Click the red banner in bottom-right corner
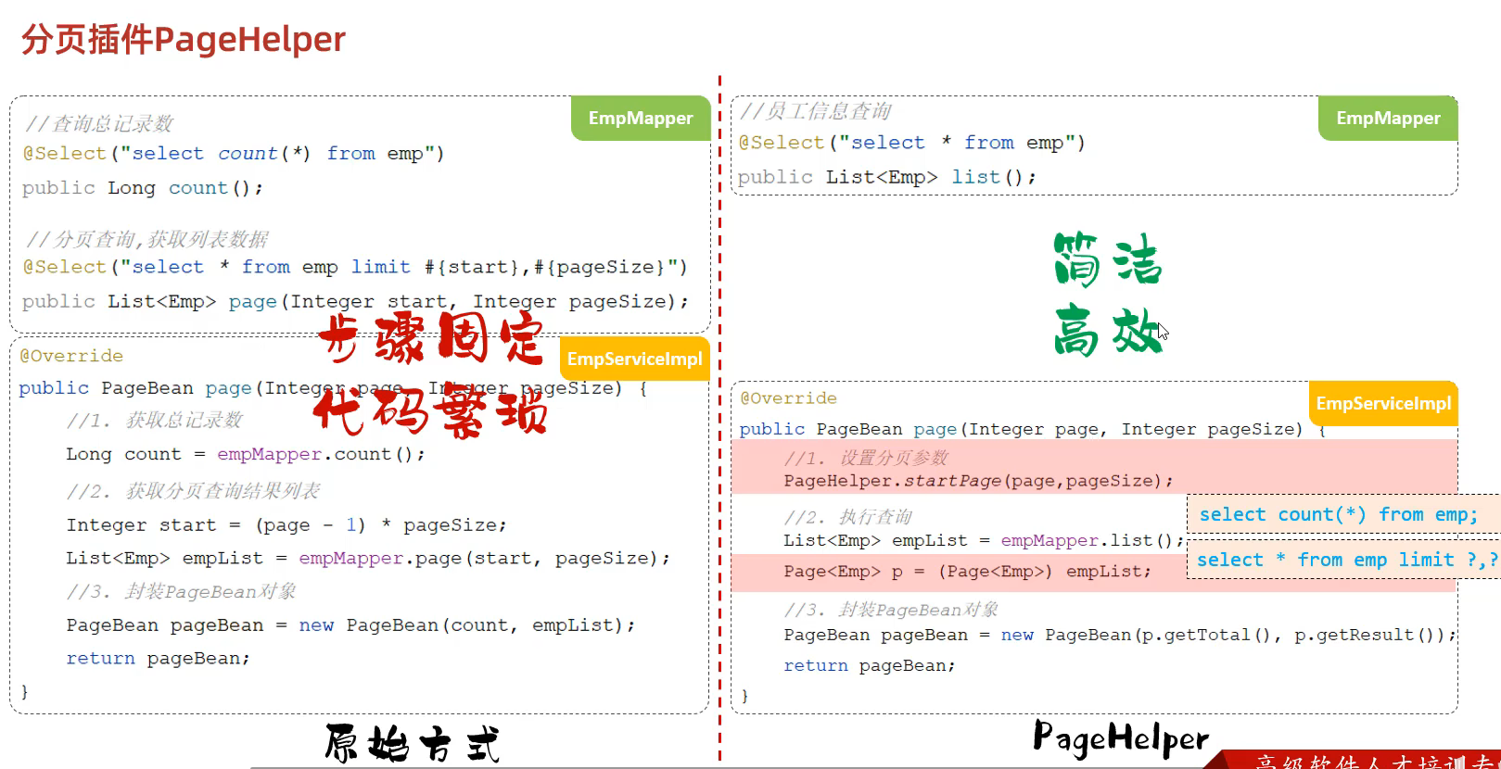This screenshot has height=769, width=1501. (1363, 760)
